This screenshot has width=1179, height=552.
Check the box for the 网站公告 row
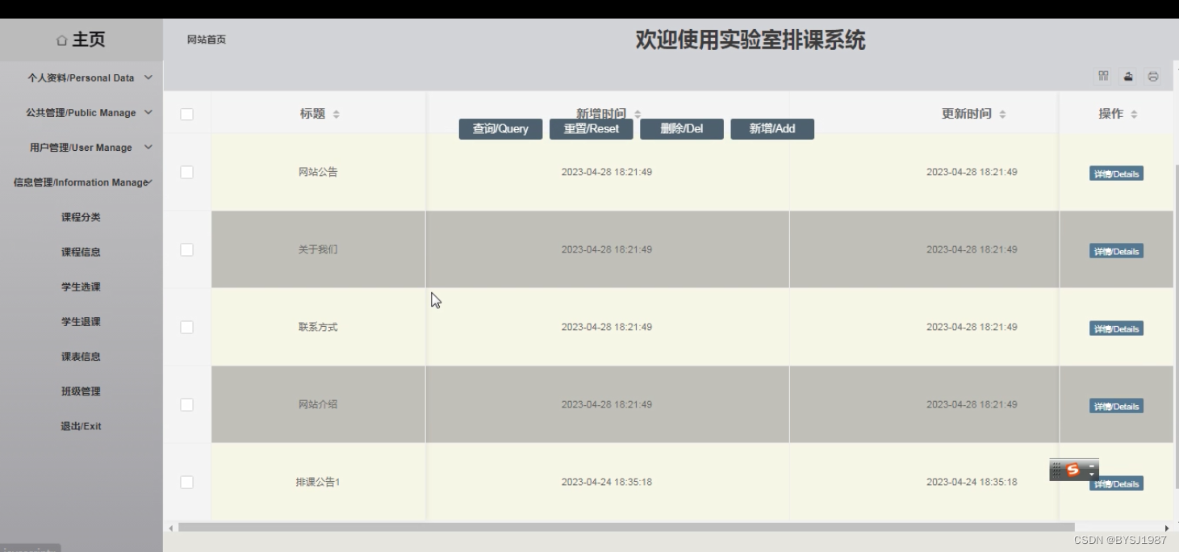pyautogui.click(x=186, y=172)
